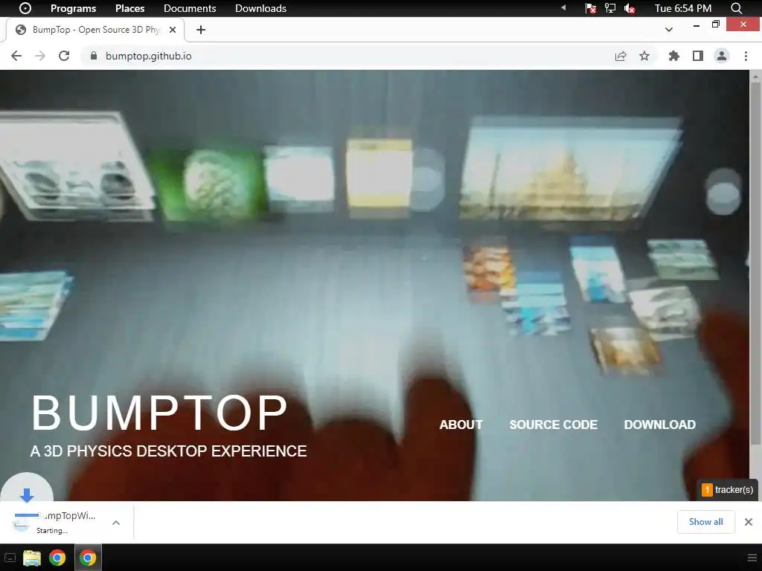This screenshot has height=571, width=762.
Task: Click the show desktop taskbar icon
Action: click(10, 558)
